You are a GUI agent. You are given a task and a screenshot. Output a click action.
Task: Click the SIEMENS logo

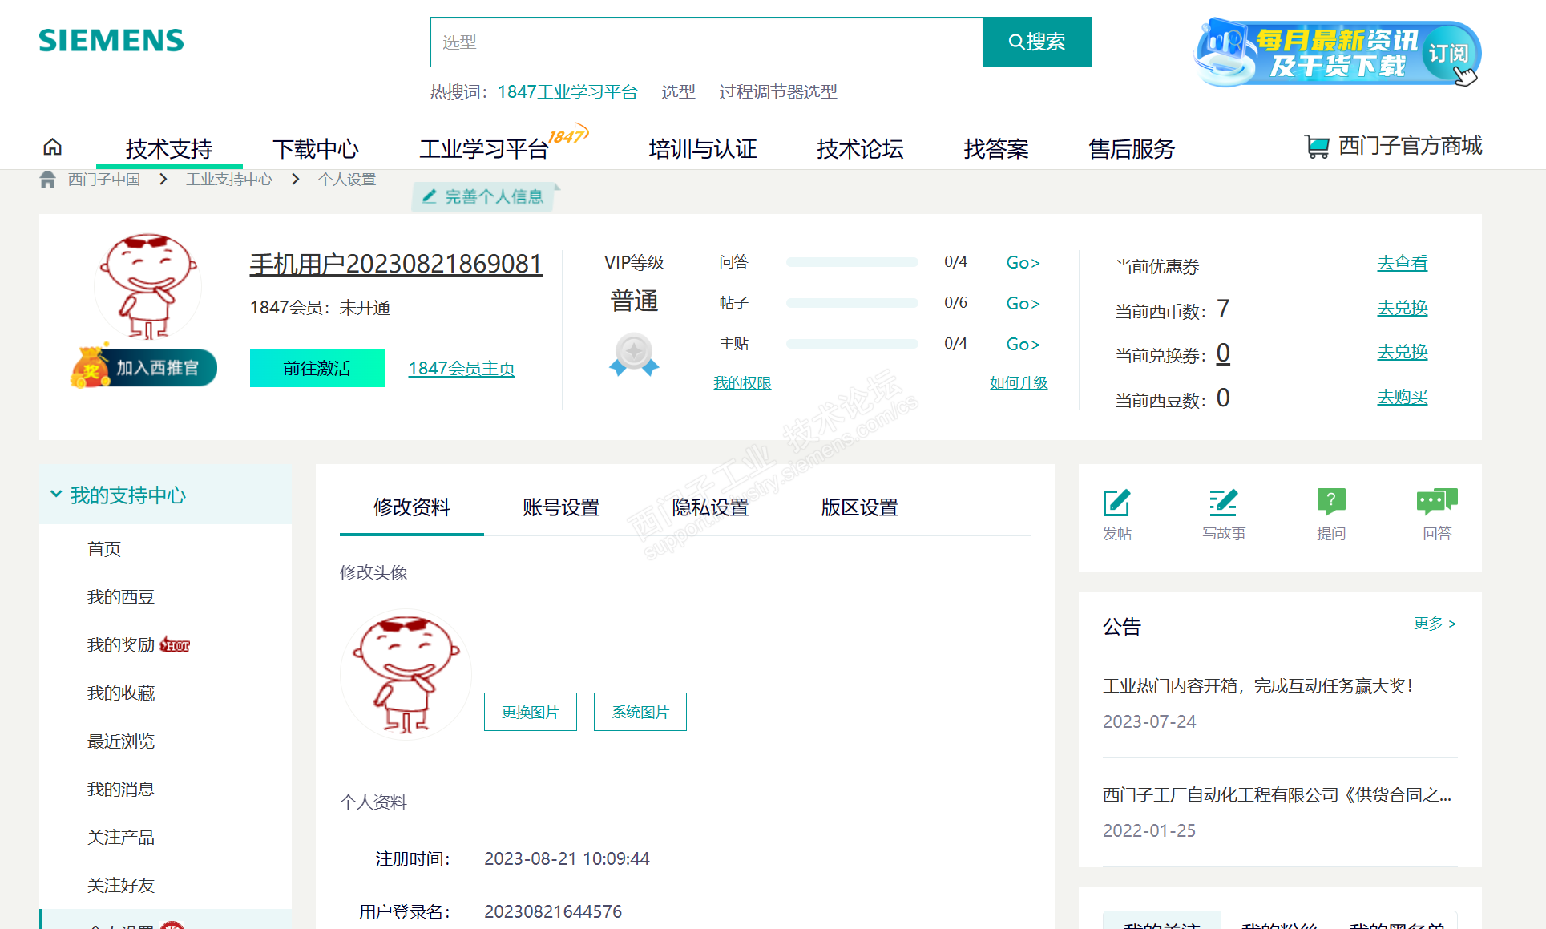pyautogui.click(x=111, y=40)
